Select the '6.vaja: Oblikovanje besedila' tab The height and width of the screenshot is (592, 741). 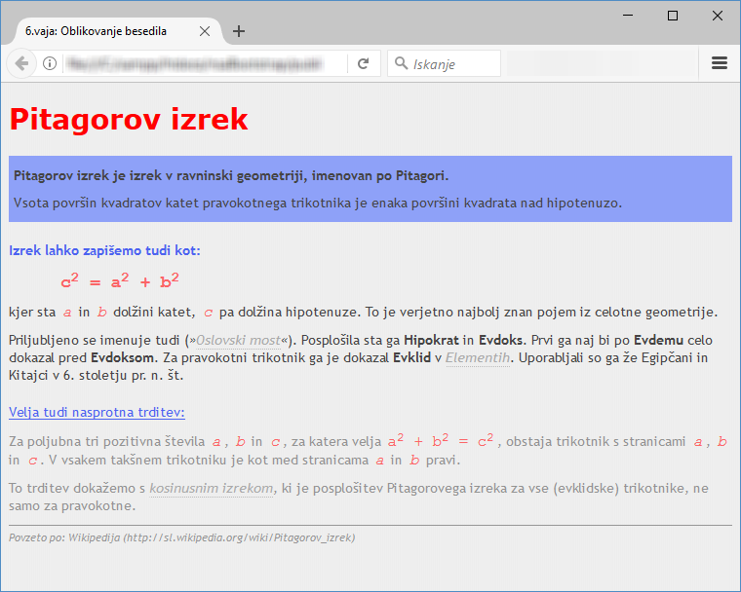pyautogui.click(x=118, y=31)
